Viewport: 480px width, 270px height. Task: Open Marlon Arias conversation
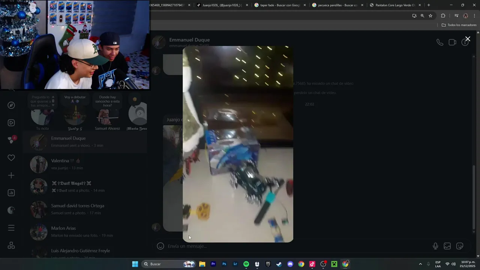pyautogui.click(x=85, y=232)
